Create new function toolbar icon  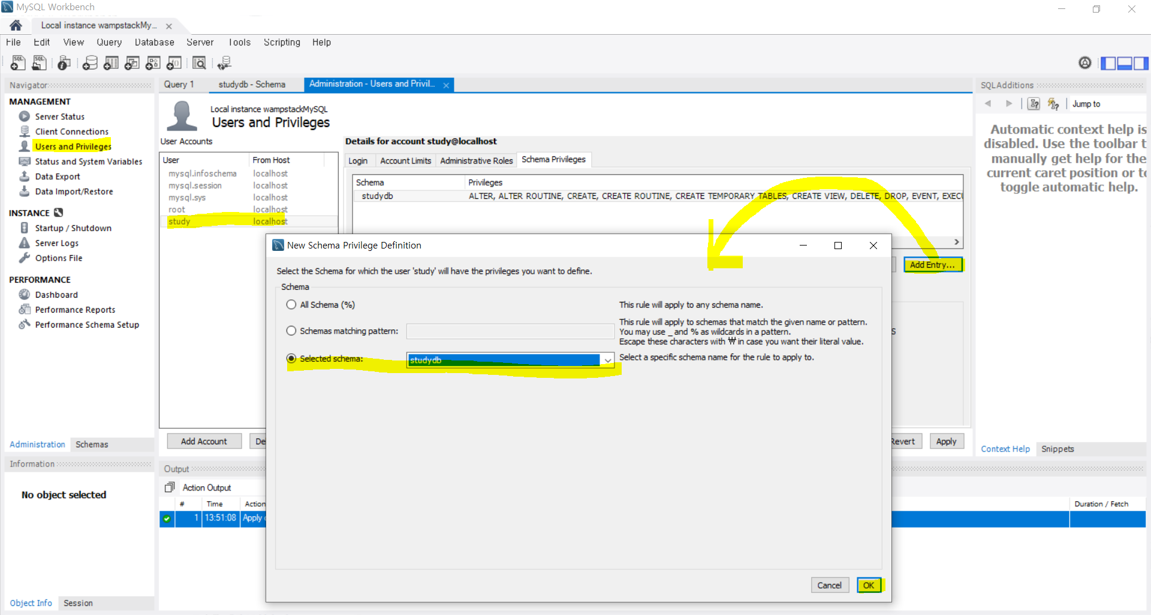coord(174,63)
